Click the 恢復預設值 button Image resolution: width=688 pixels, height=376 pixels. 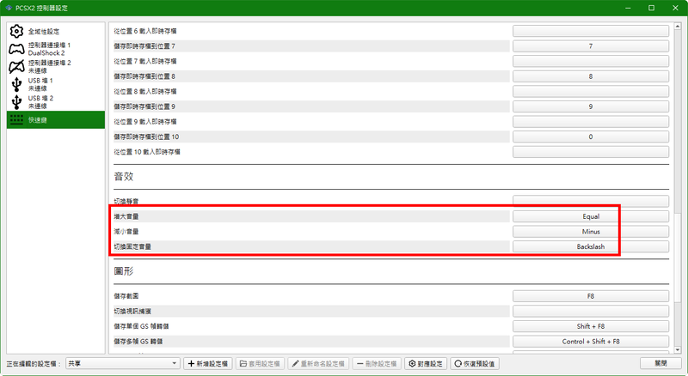tap(475, 364)
